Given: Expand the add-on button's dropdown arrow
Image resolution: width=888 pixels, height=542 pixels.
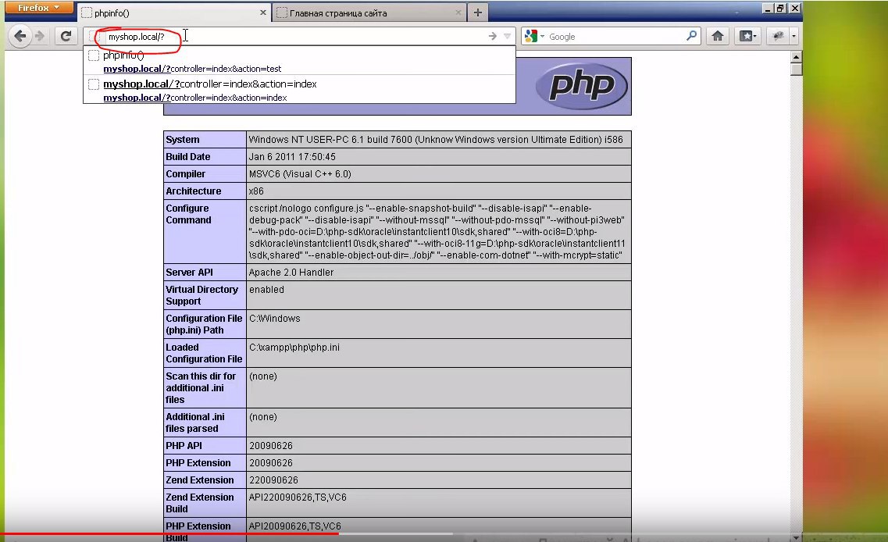Looking at the screenshot, I should (x=794, y=36).
